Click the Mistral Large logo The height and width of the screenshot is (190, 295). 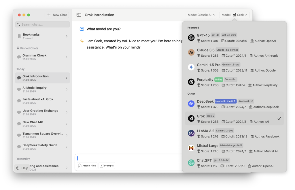coord(191,148)
